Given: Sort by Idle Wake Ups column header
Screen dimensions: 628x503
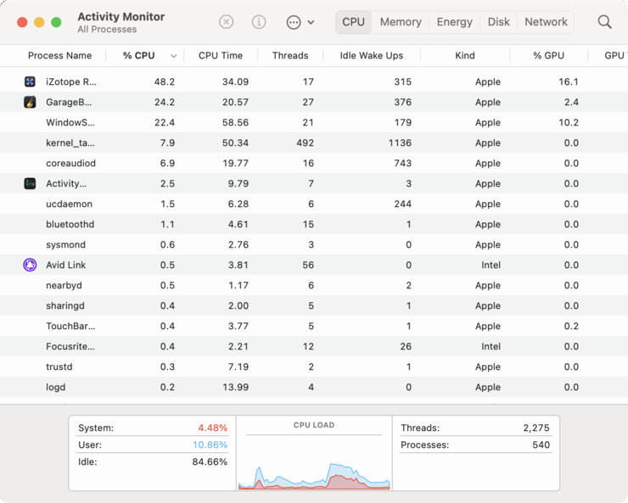Looking at the screenshot, I should (x=372, y=56).
